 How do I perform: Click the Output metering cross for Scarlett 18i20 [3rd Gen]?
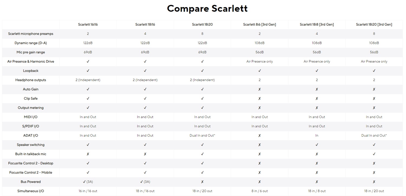click(x=374, y=108)
